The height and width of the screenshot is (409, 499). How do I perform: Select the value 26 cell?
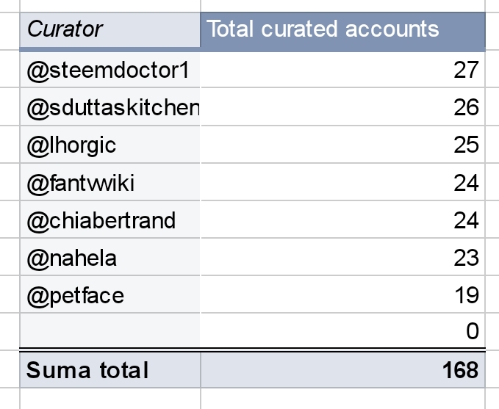[342, 108]
